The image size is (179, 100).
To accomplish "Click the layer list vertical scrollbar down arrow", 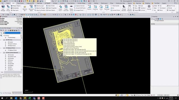I will tap(22, 70).
